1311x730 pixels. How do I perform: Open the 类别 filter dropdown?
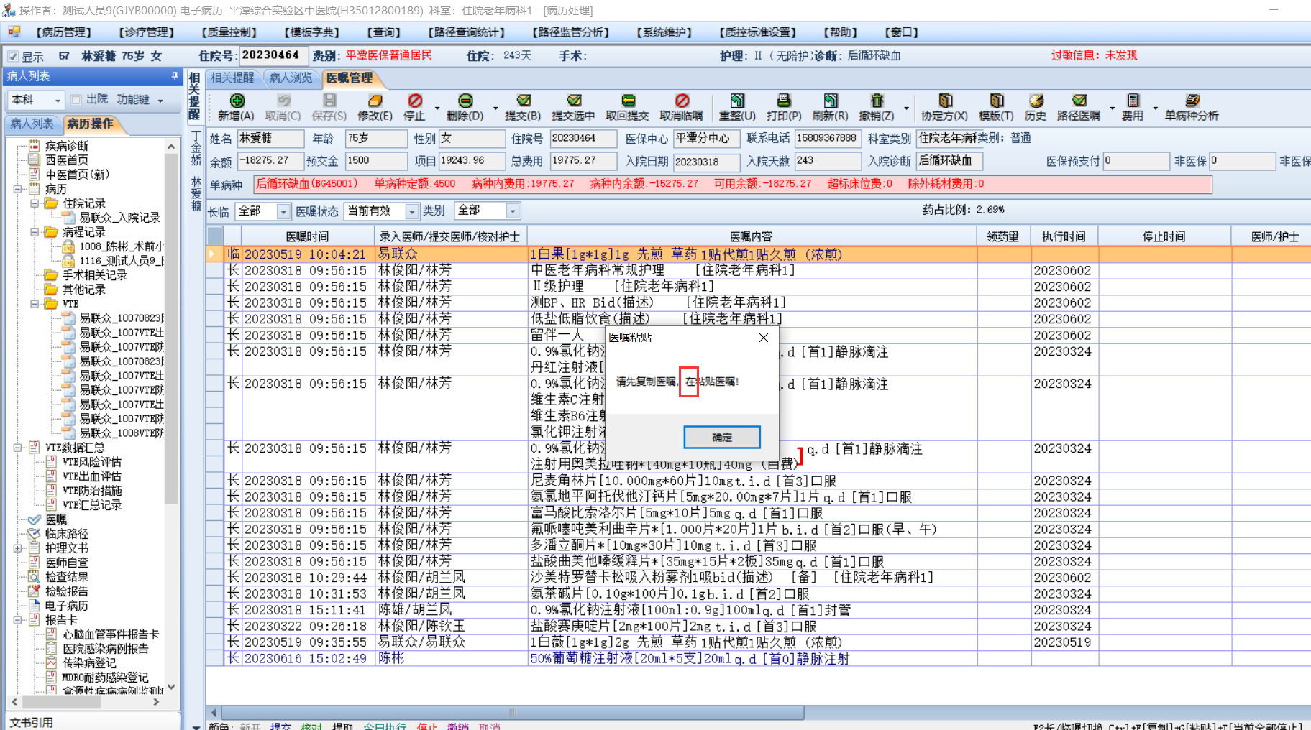(x=513, y=211)
